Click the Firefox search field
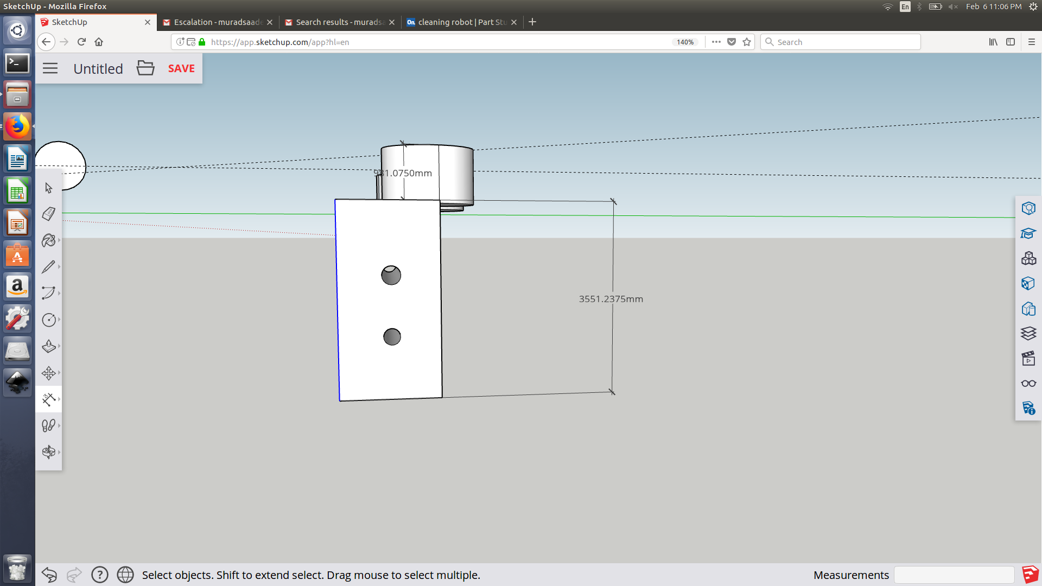This screenshot has height=586, width=1042. pos(841,42)
